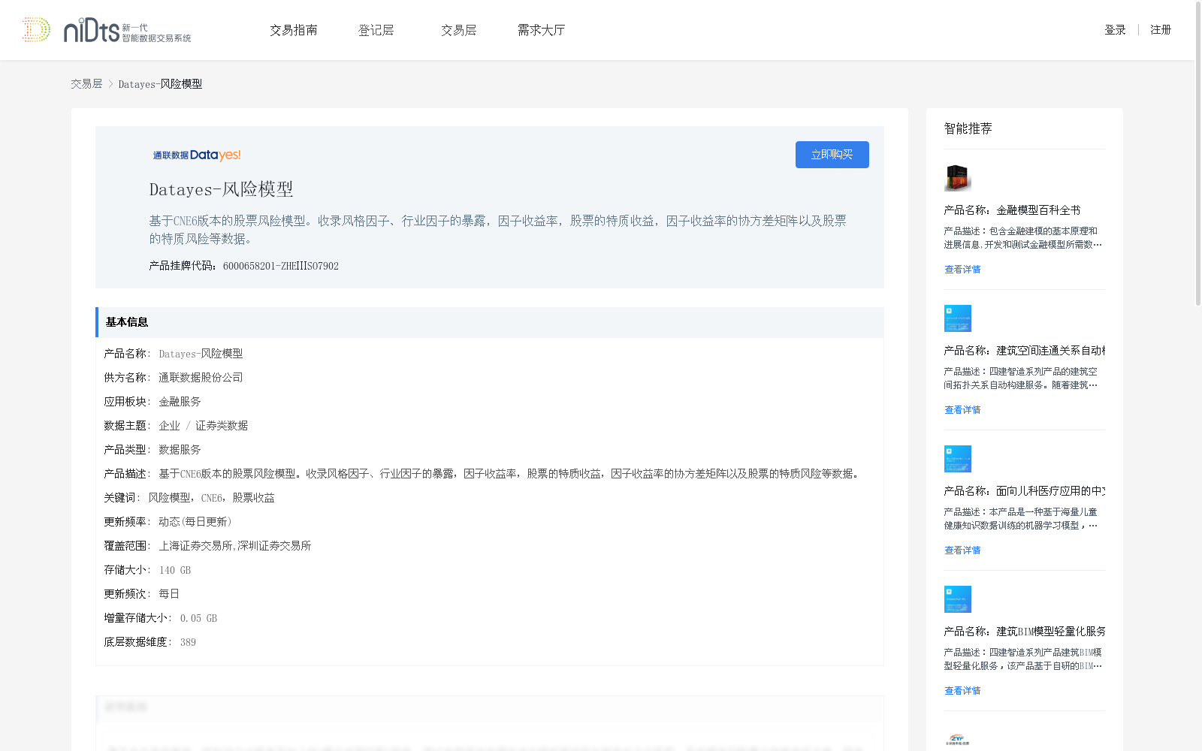Viewport: 1202px width, 751px height.
Task: Open the 需求大厅 menu
Action: click(x=541, y=30)
